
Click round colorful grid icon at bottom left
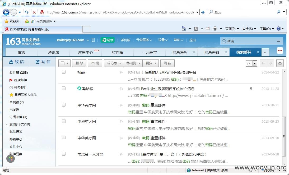click(x=11, y=159)
